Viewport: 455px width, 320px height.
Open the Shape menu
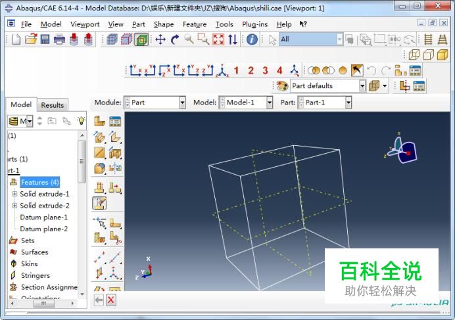click(164, 24)
